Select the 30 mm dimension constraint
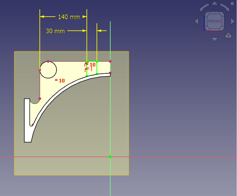 pos(55,31)
